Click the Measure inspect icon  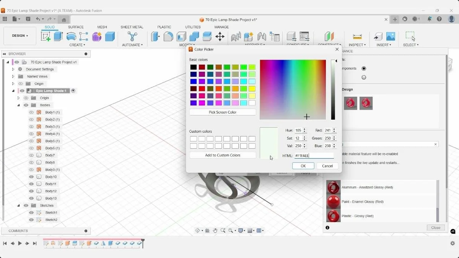click(357, 36)
